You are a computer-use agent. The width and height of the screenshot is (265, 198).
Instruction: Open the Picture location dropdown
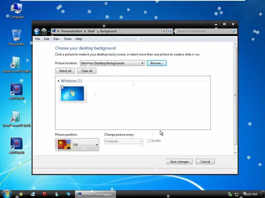(112, 63)
